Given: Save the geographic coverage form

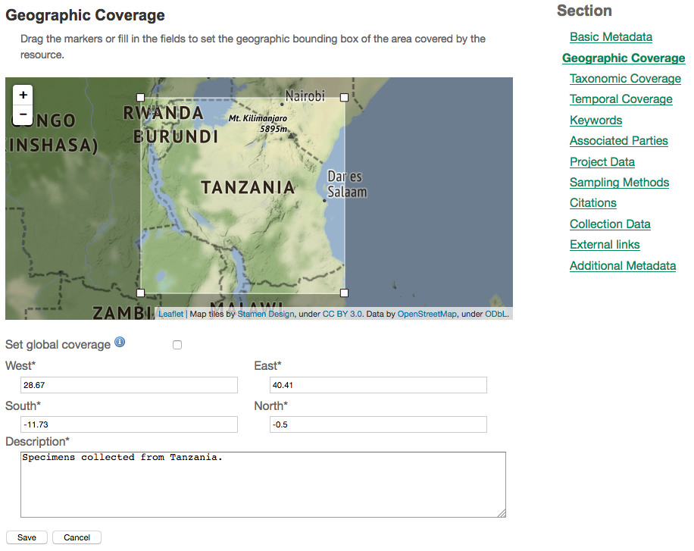Looking at the screenshot, I should pos(27,537).
